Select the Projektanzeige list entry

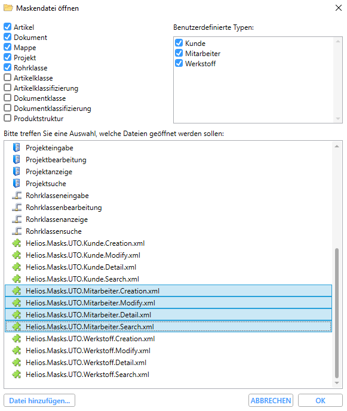[168, 171]
